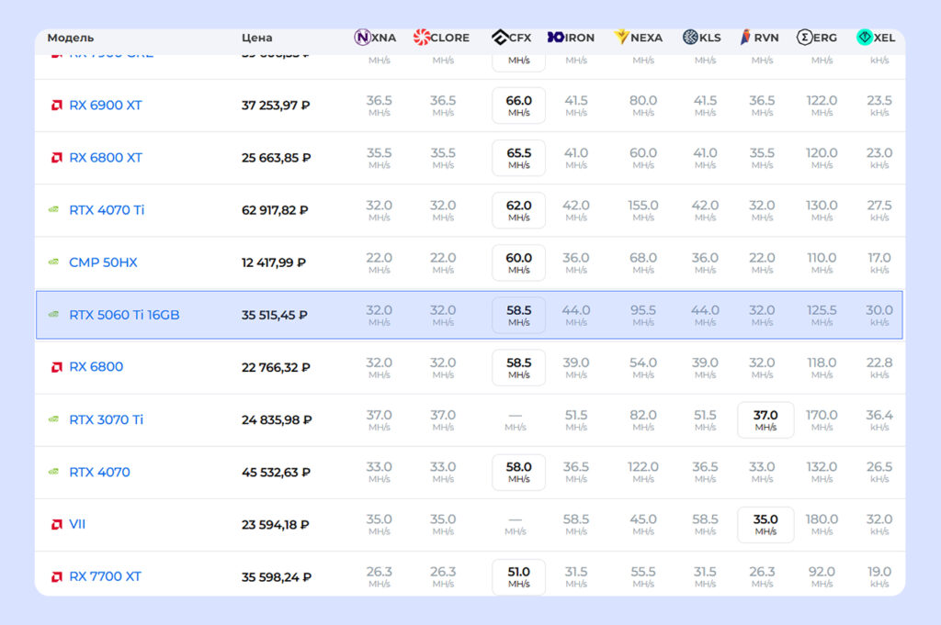The image size is (941, 625).
Task: Click the 36.4 kH/s XEL value for RTX 3070 Ti
Action: click(879, 420)
